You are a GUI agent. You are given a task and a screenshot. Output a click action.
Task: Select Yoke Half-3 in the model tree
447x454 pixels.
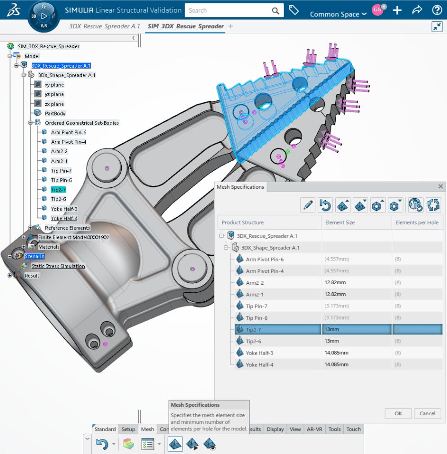64,209
